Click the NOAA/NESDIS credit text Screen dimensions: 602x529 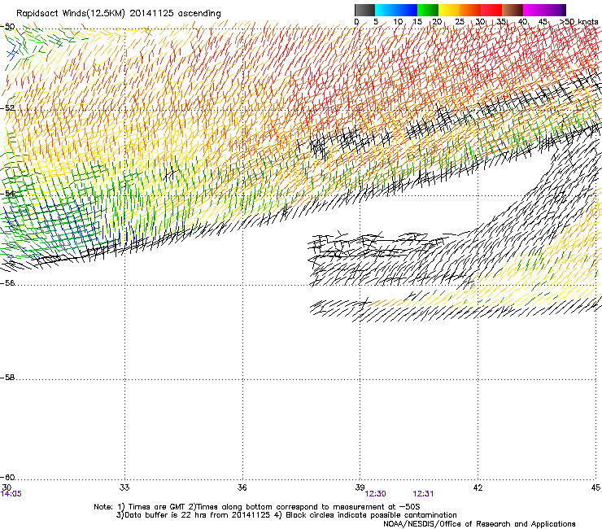click(x=479, y=523)
